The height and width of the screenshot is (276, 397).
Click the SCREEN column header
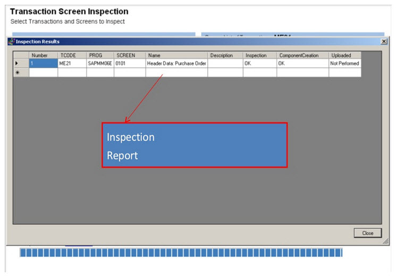point(130,55)
